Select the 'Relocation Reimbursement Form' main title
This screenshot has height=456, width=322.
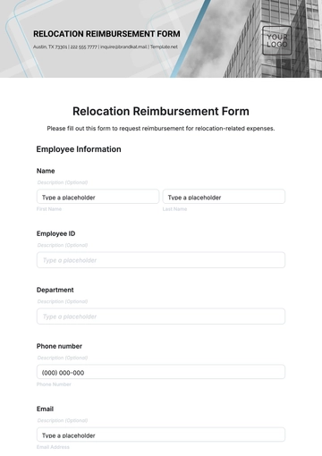tap(161, 112)
